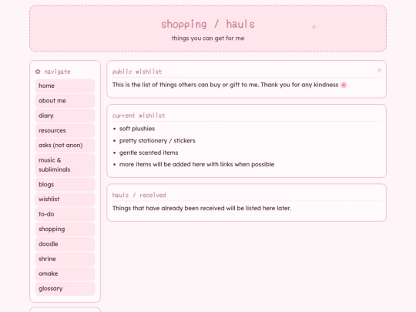Click the flower emoji after kindness
This screenshot has height=312, width=416.
click(344, 85)
